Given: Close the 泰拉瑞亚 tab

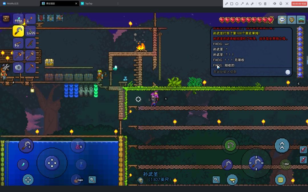Looking at the screenshot, I should pos(76,3).
